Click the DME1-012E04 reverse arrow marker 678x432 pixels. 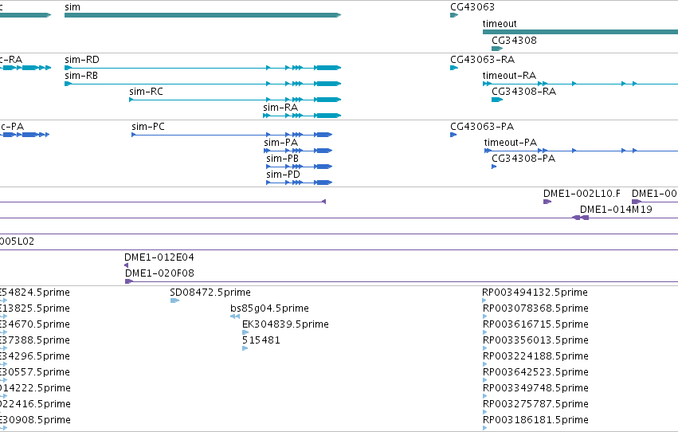(126, 265)
